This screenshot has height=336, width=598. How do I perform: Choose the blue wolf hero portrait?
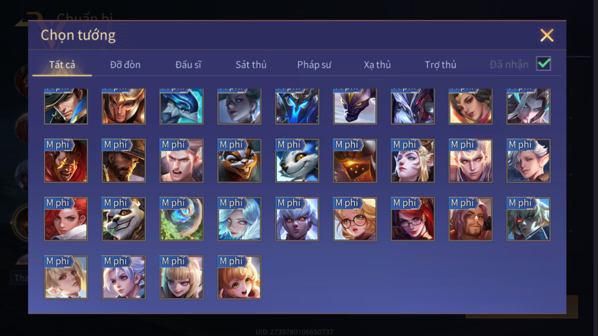pyautogui.click(x=297, y=161)
